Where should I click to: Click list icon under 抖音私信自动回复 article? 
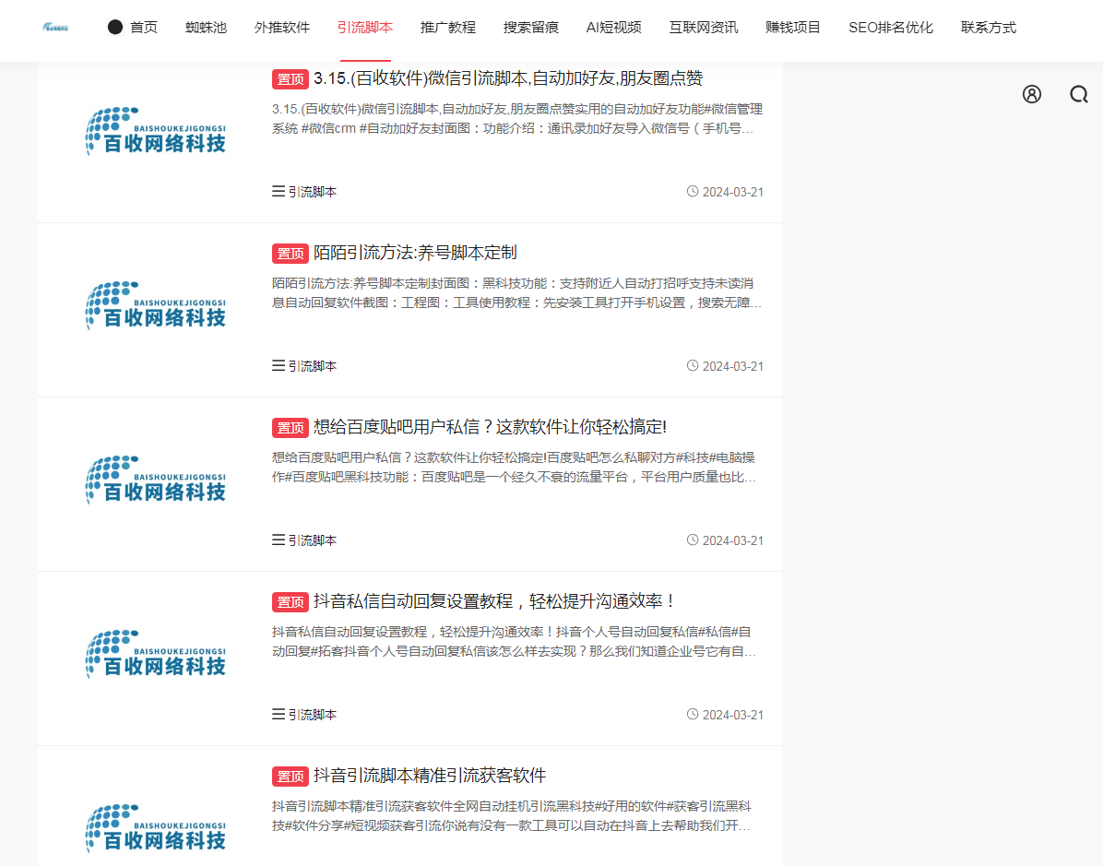coord(279,714)
